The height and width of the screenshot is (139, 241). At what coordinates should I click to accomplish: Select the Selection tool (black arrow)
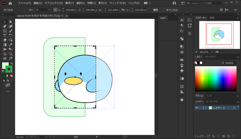pos(5,22)
